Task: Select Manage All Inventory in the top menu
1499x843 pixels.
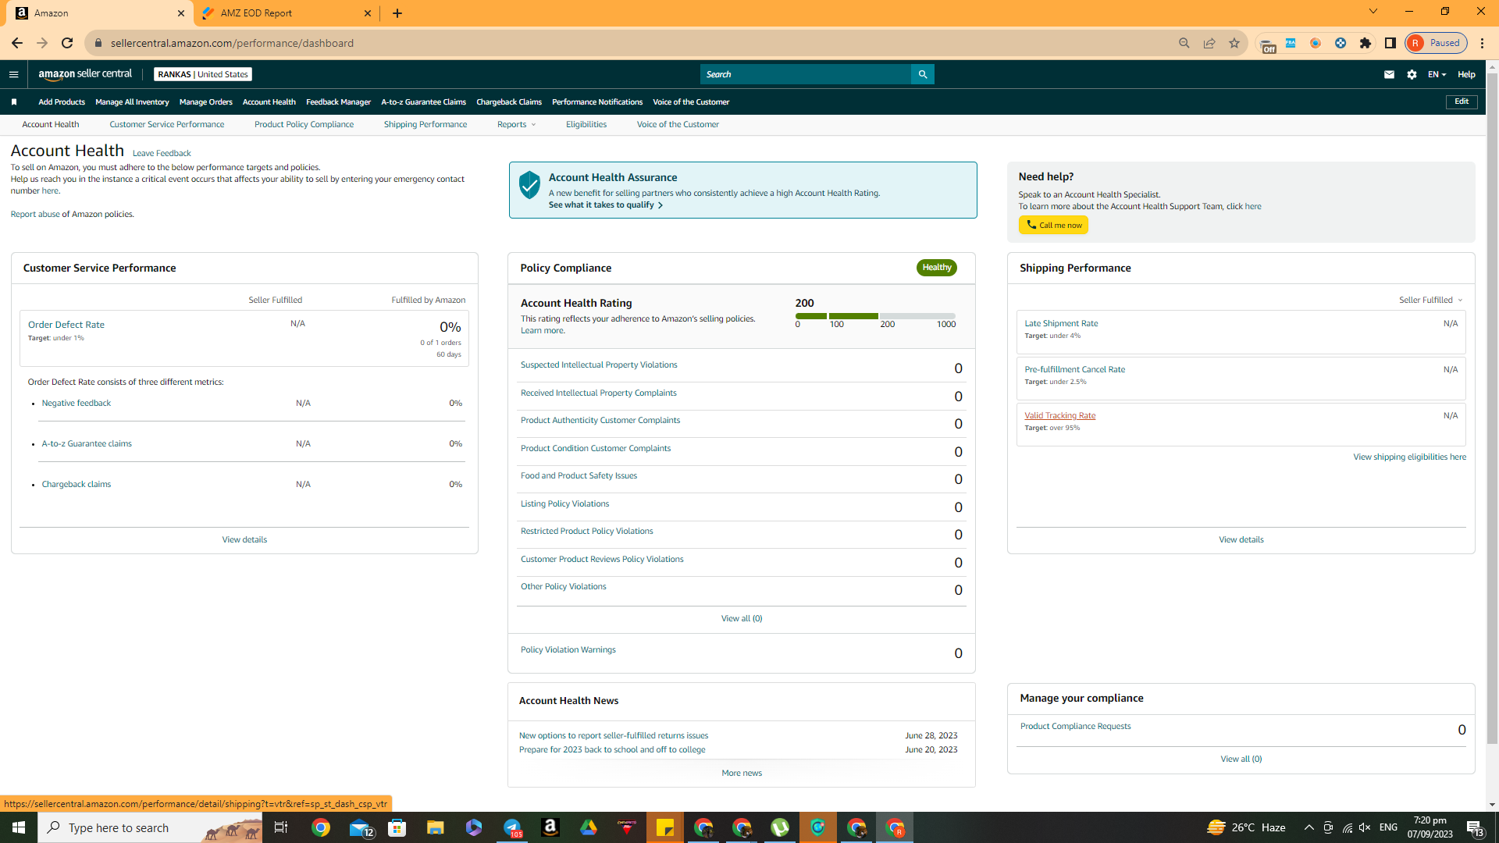Action: 132,102
